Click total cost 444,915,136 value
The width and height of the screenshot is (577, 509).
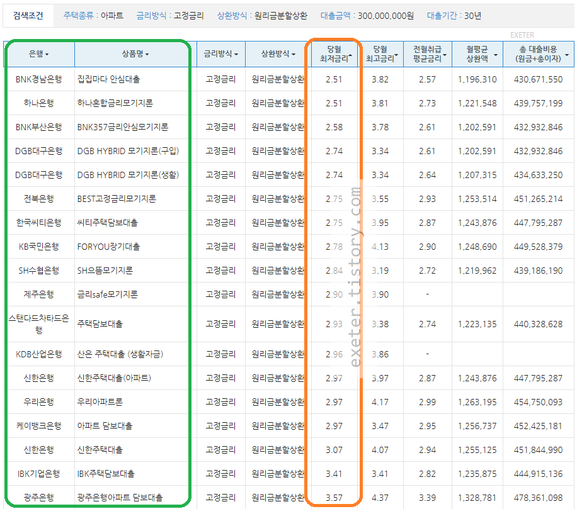[x=539, y=474]
